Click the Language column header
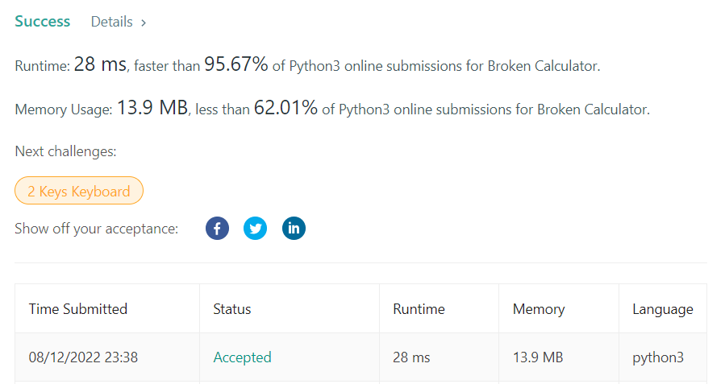The height and width of the screenshot is (384, 725). pyautogui.click(x=663, y=309)
